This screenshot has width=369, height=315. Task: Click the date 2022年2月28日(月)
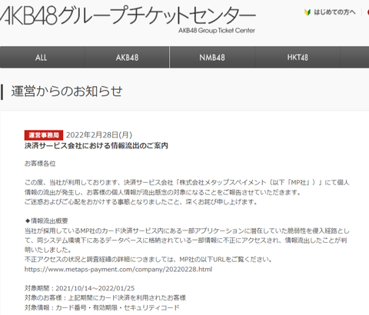click(99, 134)
